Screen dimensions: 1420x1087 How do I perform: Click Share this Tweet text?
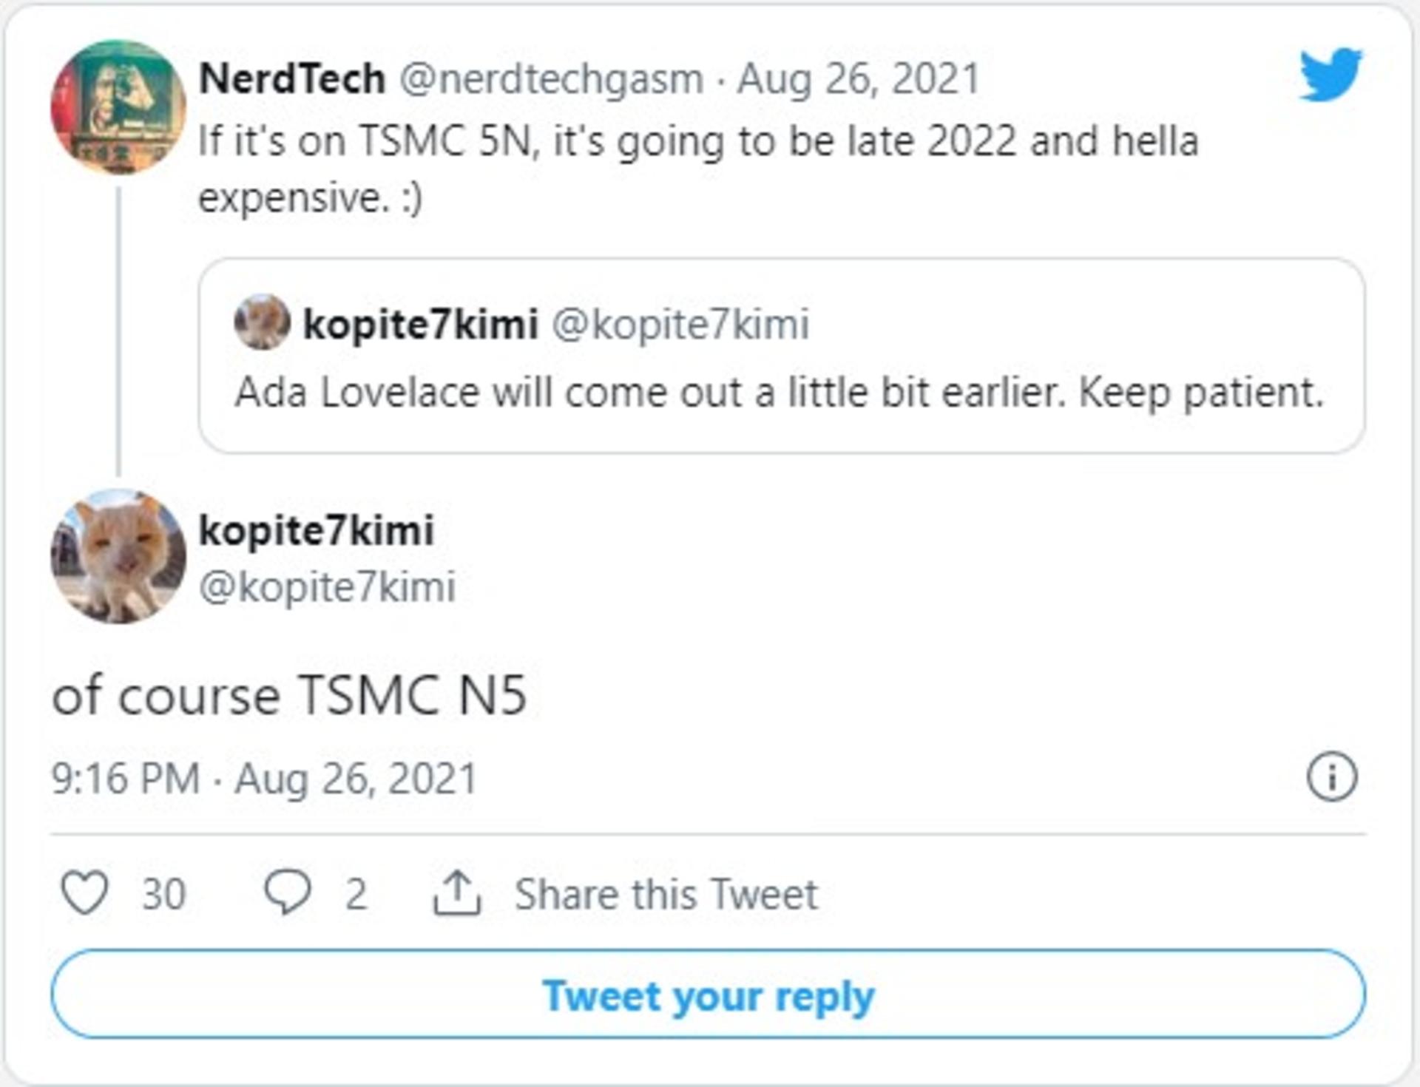pyautogui.click(x=666, y=894)
